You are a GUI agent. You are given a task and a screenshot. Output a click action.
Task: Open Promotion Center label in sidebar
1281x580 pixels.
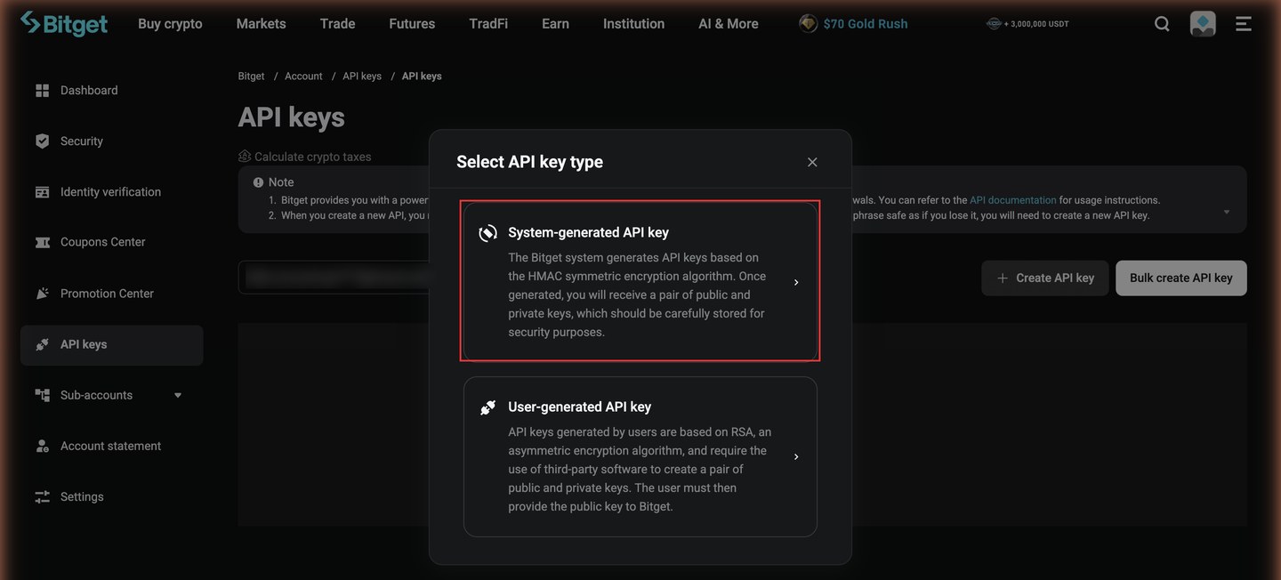point(107,294)
